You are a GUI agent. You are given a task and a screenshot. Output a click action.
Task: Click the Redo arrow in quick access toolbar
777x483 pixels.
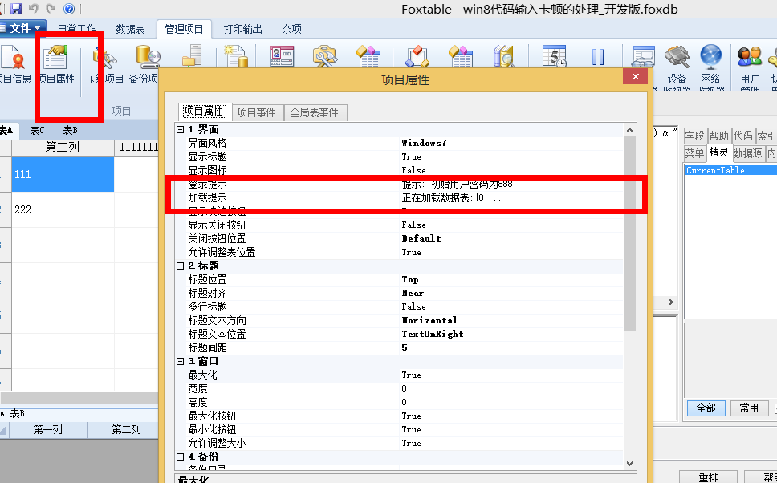pos(51,8)
